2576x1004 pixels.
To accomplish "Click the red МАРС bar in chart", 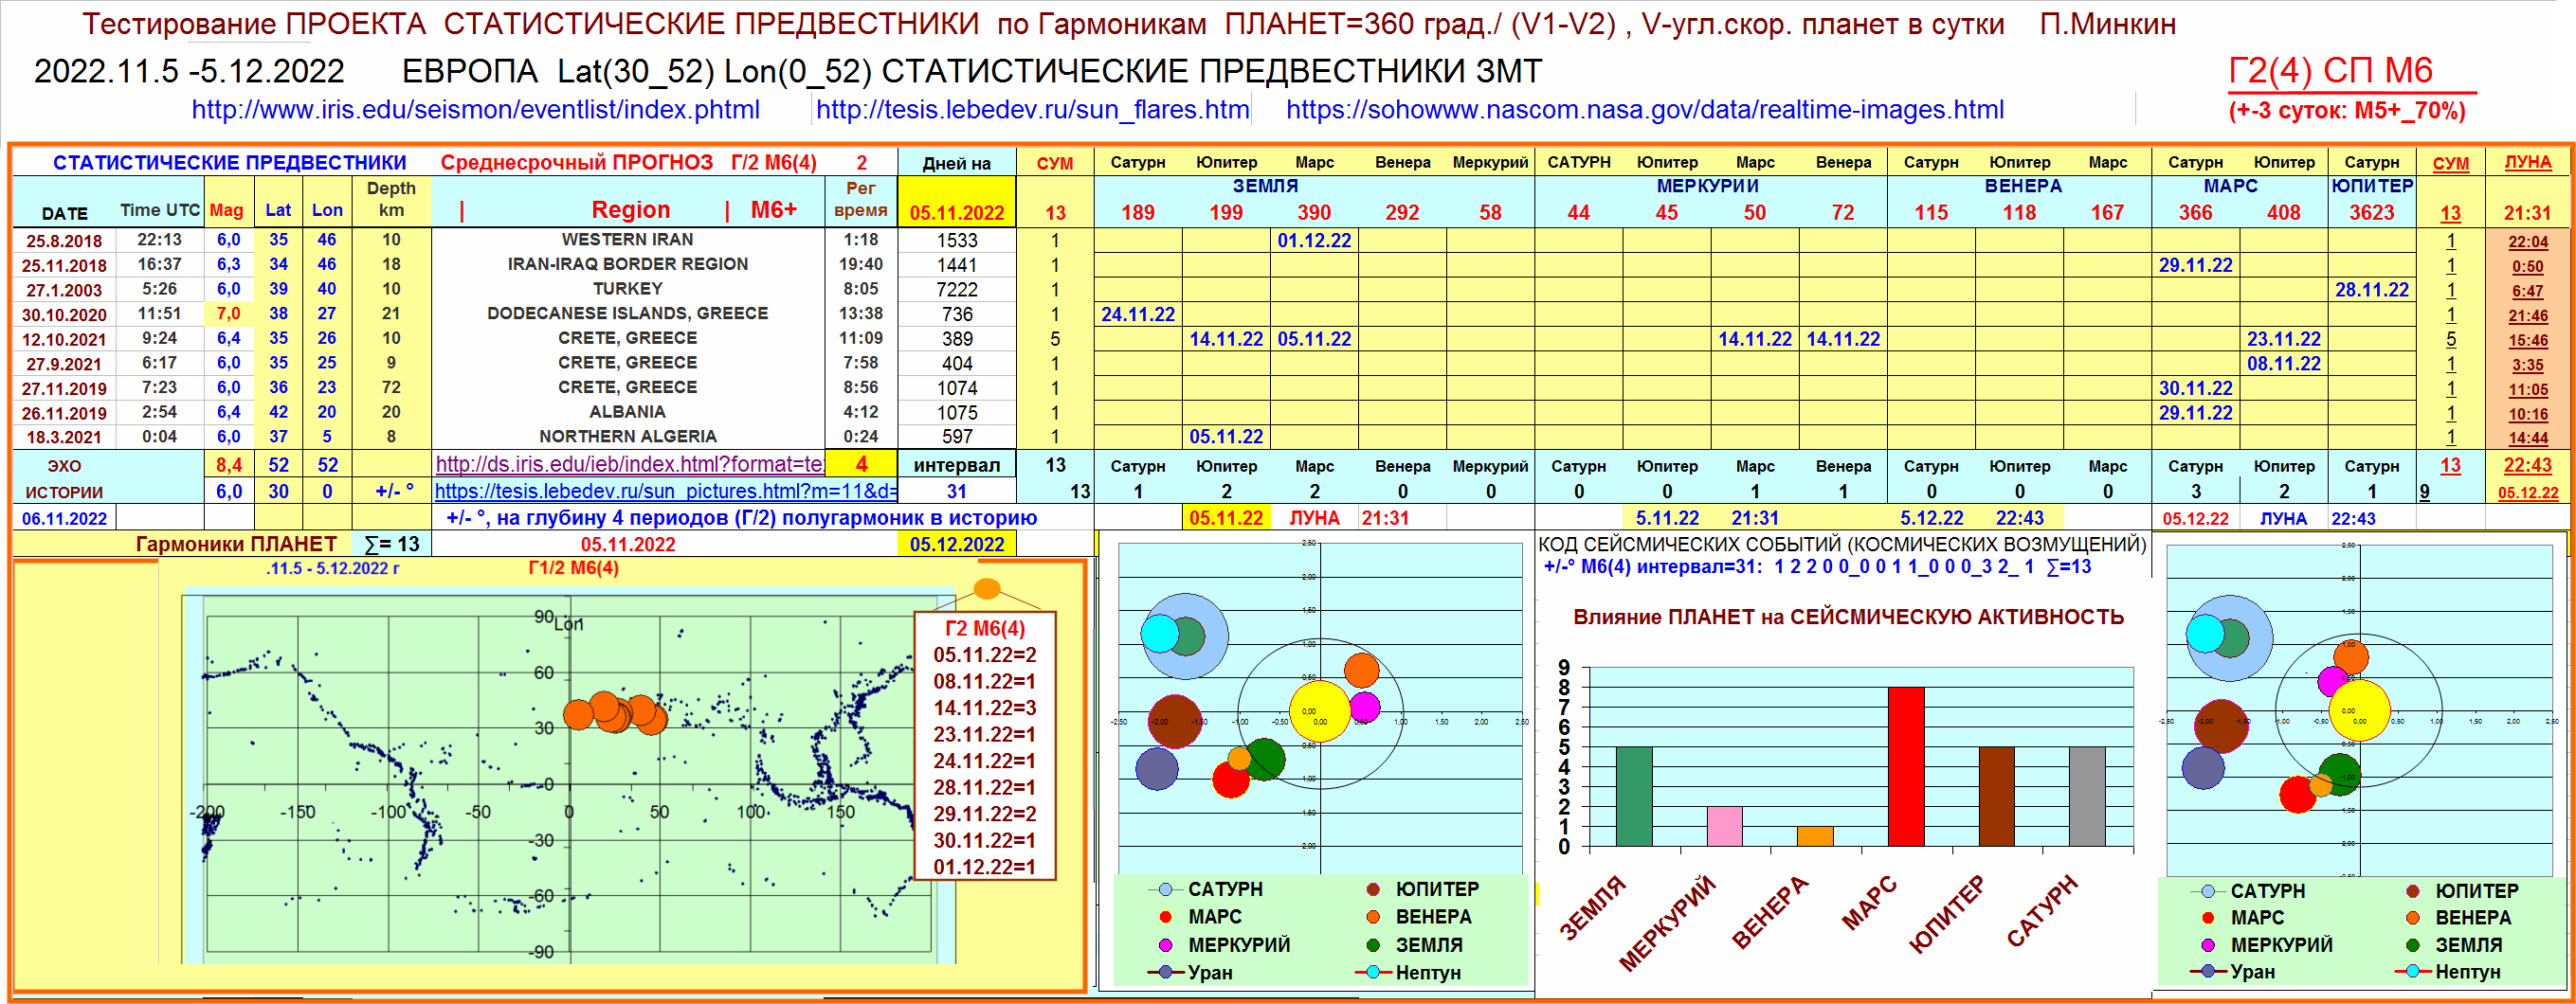I will (1905, 766).
